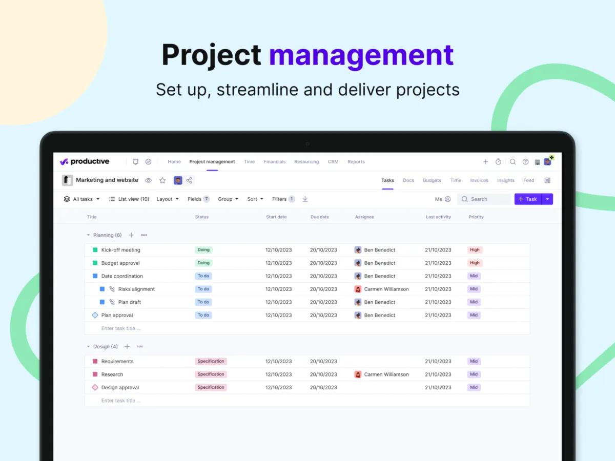This screenshot has height=461, width=615.
Task: Click the Plan approval milestone diamond
Action: [95, 315]
